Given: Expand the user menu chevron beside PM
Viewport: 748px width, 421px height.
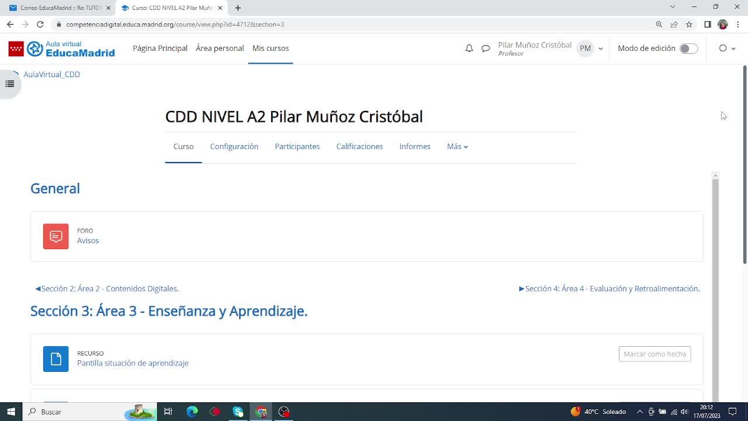Looking at the screenshot, I should [601, 49].
